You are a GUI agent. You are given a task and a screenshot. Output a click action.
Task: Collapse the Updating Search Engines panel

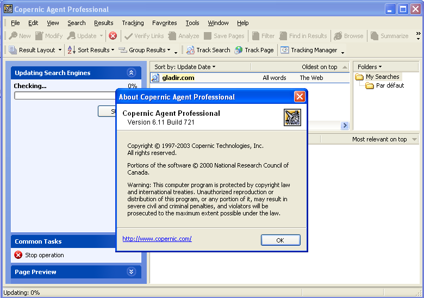131,72
